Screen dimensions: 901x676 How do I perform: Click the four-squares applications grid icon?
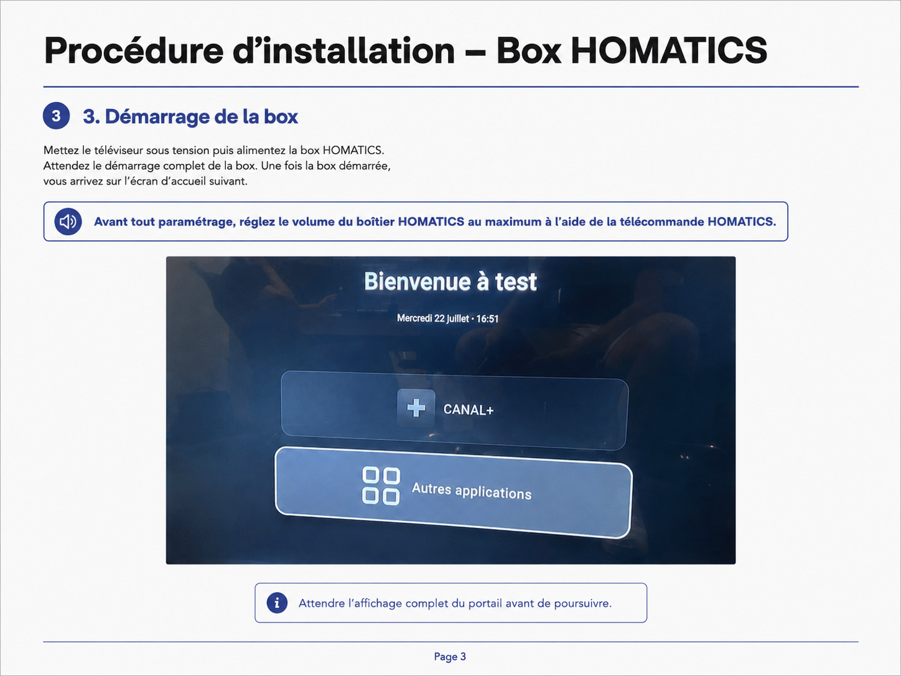click(x=381, y=486)
